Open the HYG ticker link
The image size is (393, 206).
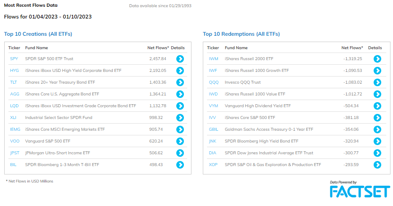(x=14, y=71)
